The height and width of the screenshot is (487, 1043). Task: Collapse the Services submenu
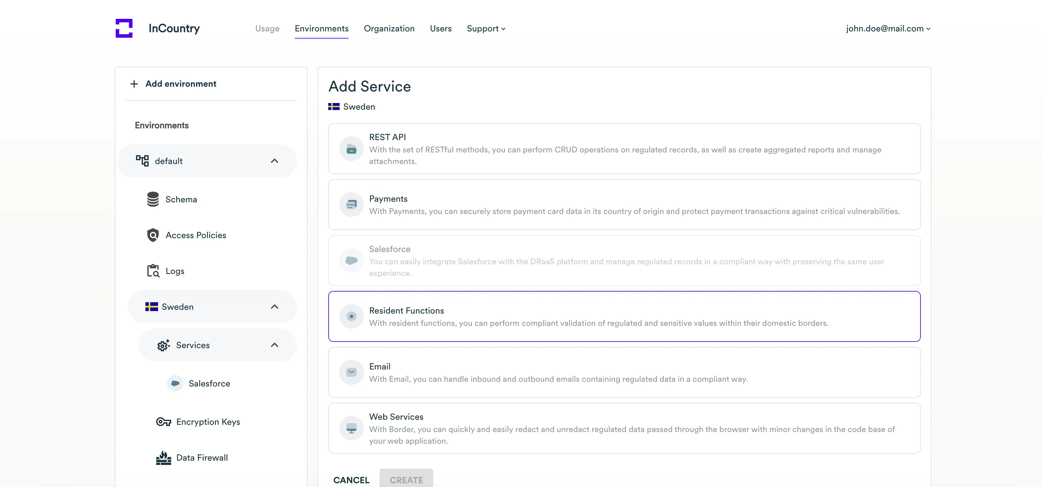point(274,345)
